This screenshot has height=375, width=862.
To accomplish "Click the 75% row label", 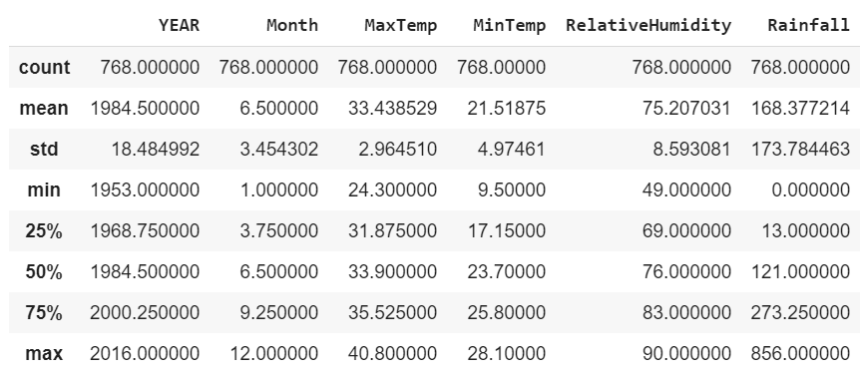I will (x=44, y=313).
